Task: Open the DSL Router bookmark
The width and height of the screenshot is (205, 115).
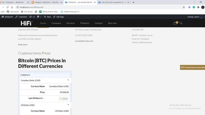Action: 27,12
